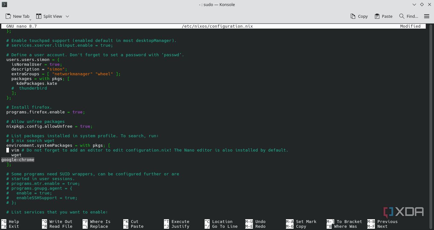Click the nixpkgs.config.allowUnfree line

[x=50, y=126]
